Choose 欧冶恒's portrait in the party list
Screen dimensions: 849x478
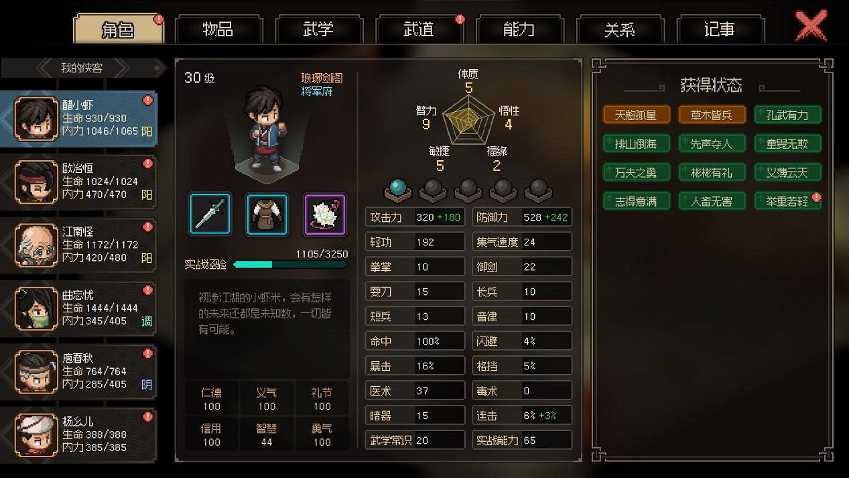click(37, 182)
